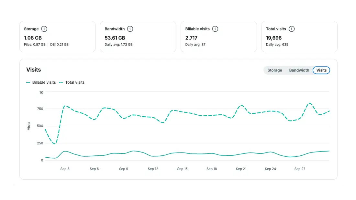Click the Billable visits card title

[197, 29]
